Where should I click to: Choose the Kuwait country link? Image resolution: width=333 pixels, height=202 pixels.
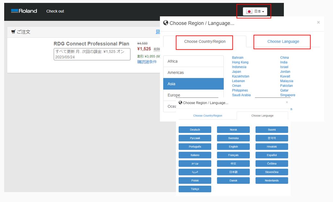[285, 76]
